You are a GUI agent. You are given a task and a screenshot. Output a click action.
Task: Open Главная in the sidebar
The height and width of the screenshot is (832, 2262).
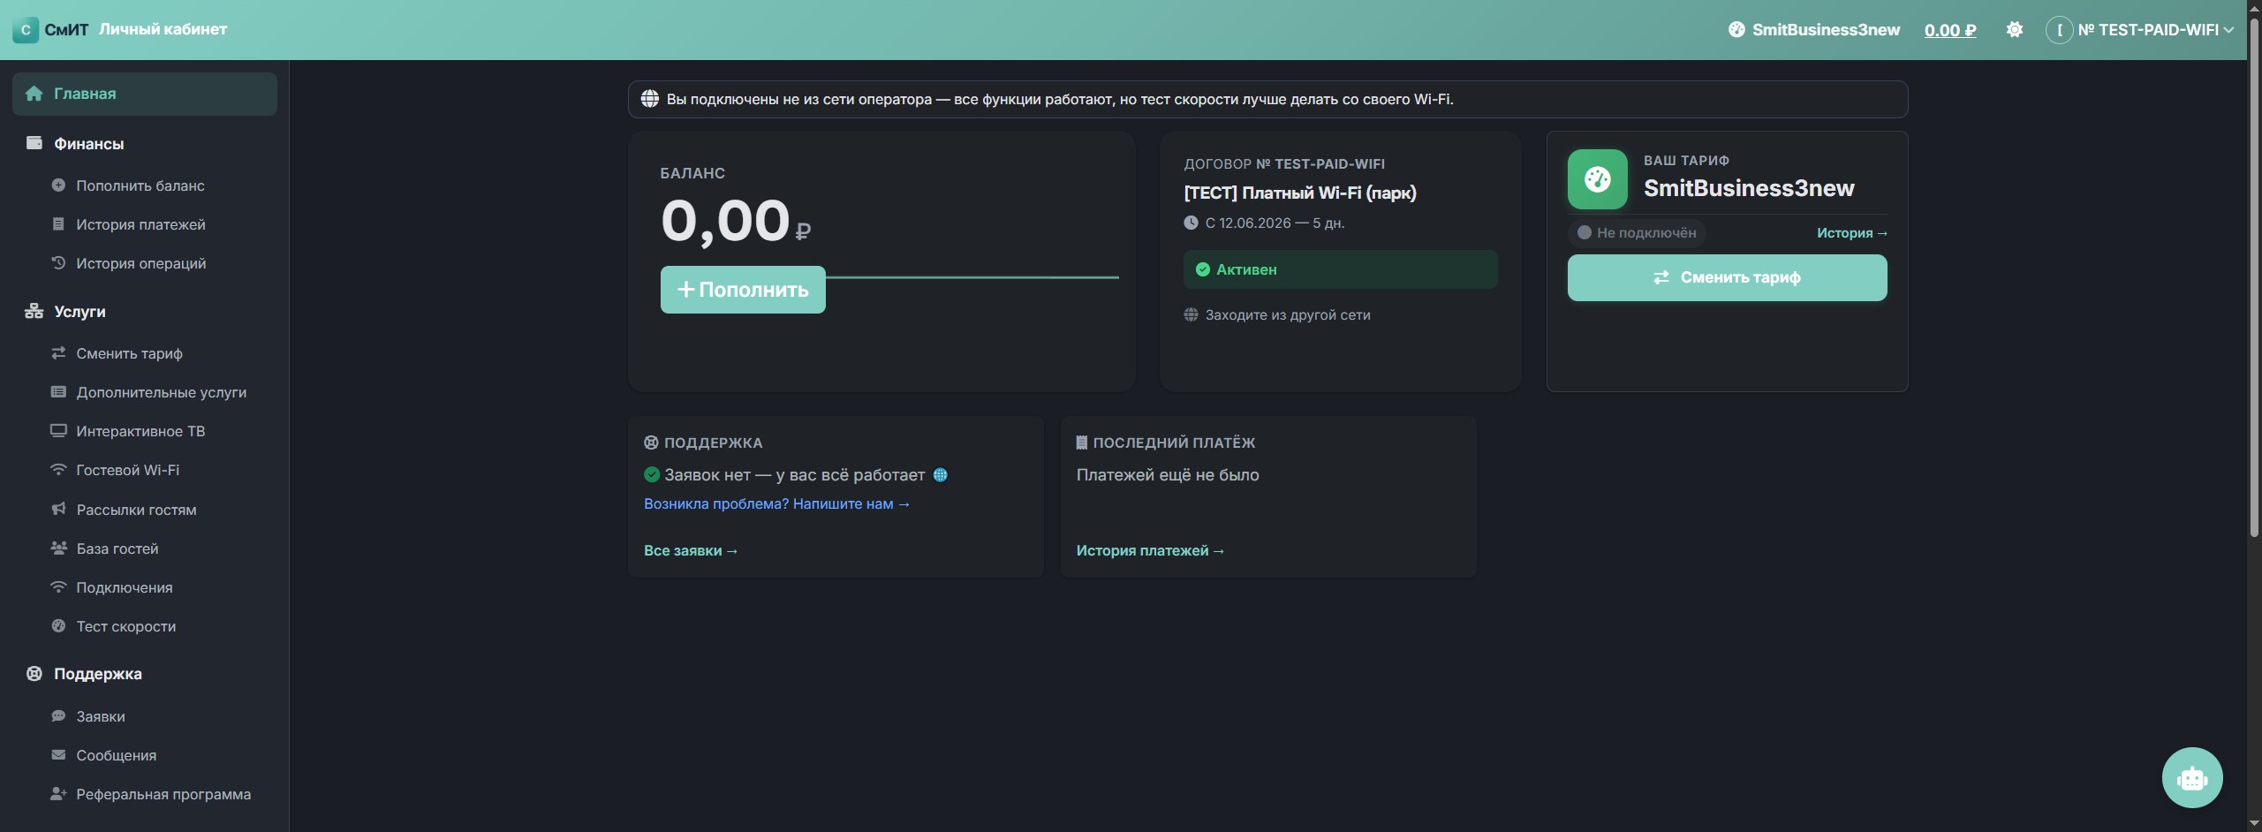click(x=145, y=94)
